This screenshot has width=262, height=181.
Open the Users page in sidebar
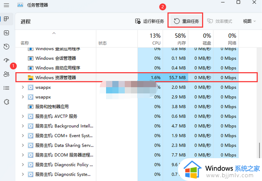click(6, 74)
